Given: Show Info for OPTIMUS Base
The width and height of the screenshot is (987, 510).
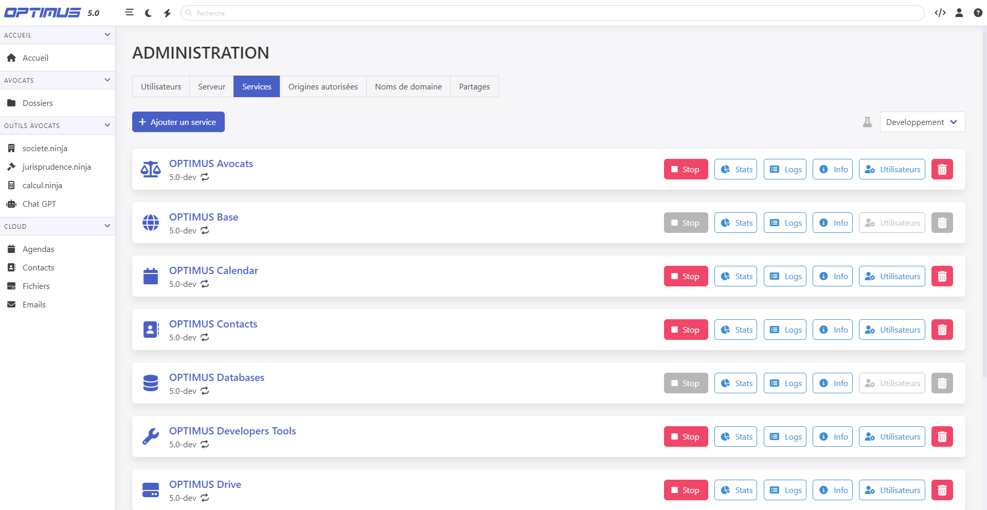Looking at the screenshot, I should [833, 223].
